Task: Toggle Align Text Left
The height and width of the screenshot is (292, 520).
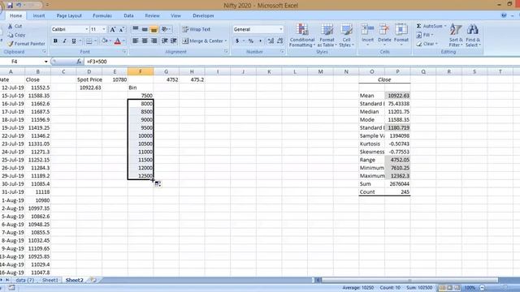Action: point(136,41)
